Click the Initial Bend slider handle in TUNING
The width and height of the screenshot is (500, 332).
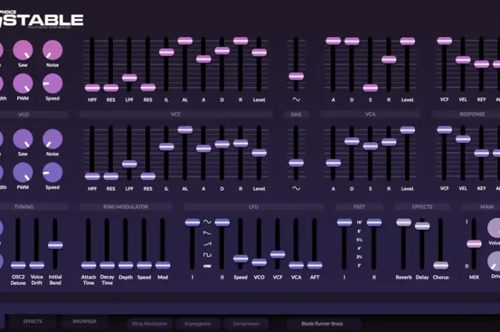click(x=55, y=244)
